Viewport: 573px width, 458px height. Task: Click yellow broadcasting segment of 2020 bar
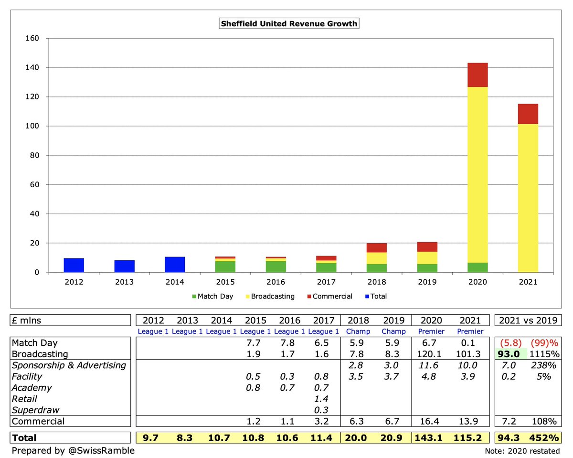coord(477,175)
